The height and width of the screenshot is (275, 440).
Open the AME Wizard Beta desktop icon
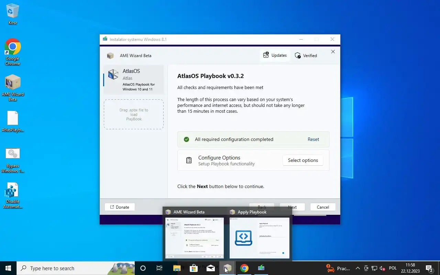(13, 88)
